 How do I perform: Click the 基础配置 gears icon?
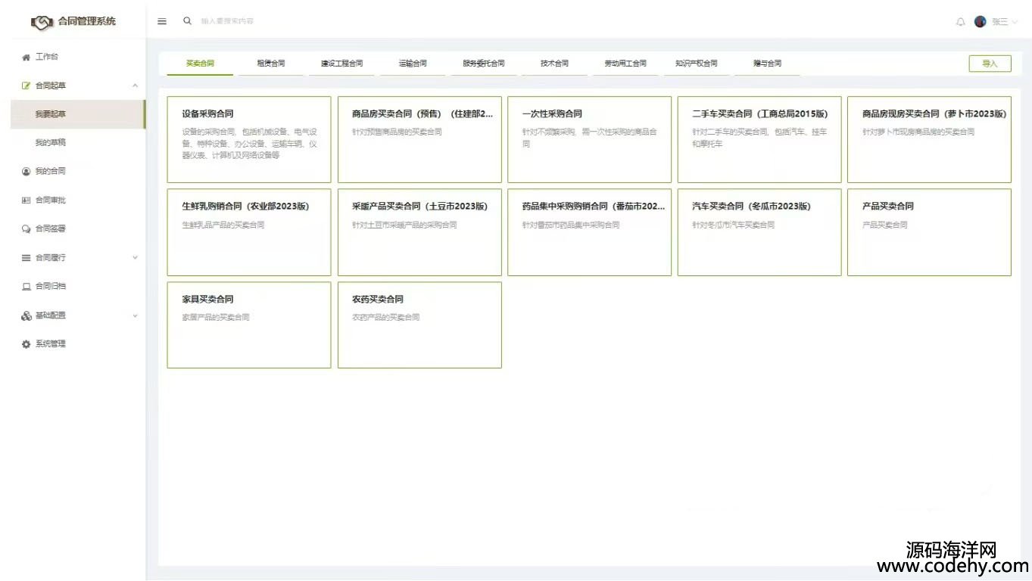[x=27, y=315]
